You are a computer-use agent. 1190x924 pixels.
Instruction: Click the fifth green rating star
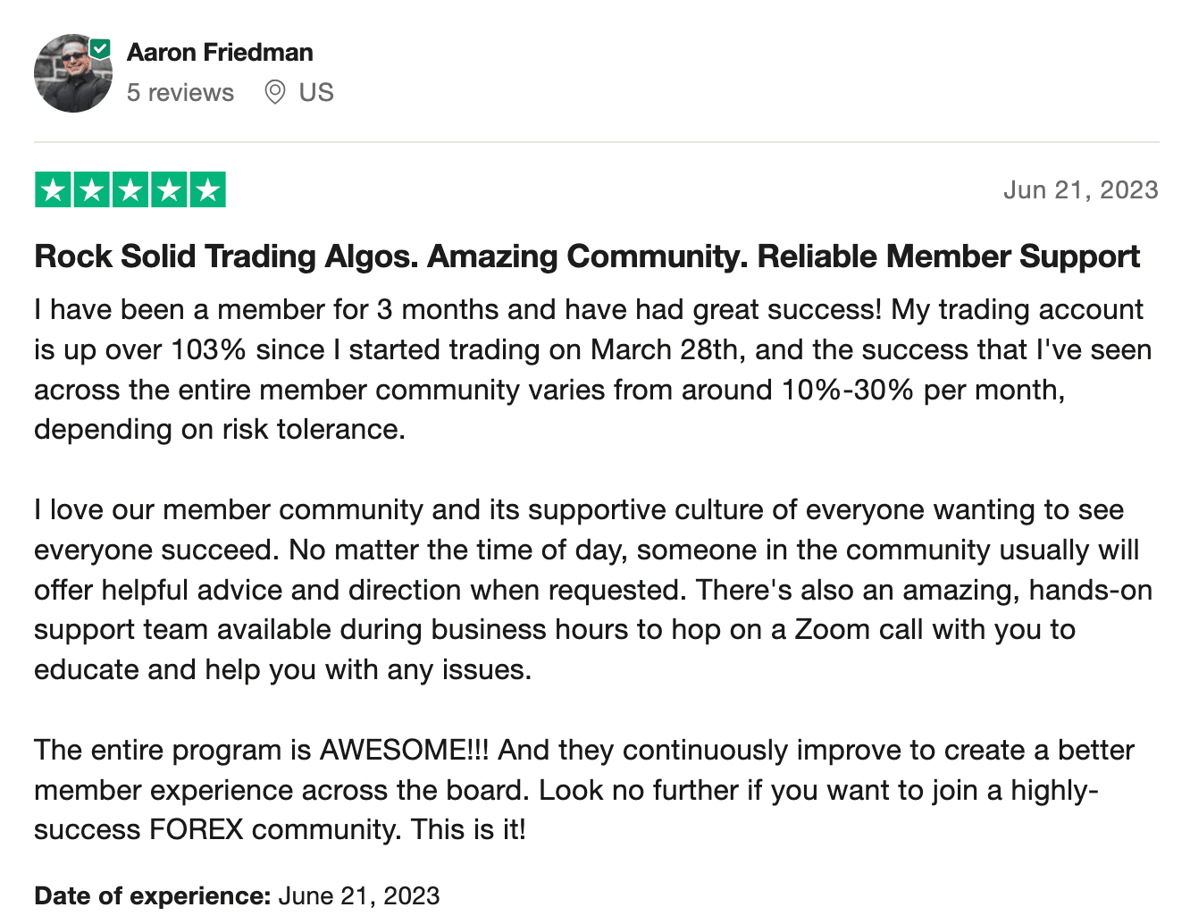[x=207, y=190]
